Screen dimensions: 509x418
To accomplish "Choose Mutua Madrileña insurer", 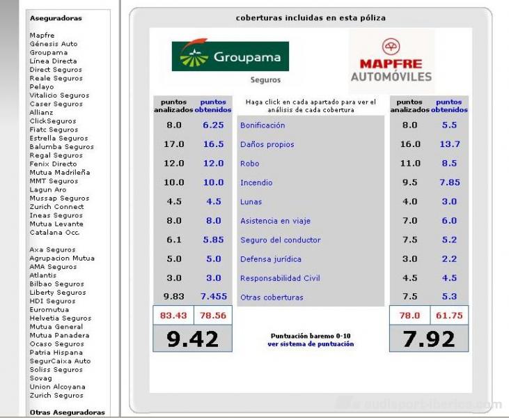I will pos(60,173).
